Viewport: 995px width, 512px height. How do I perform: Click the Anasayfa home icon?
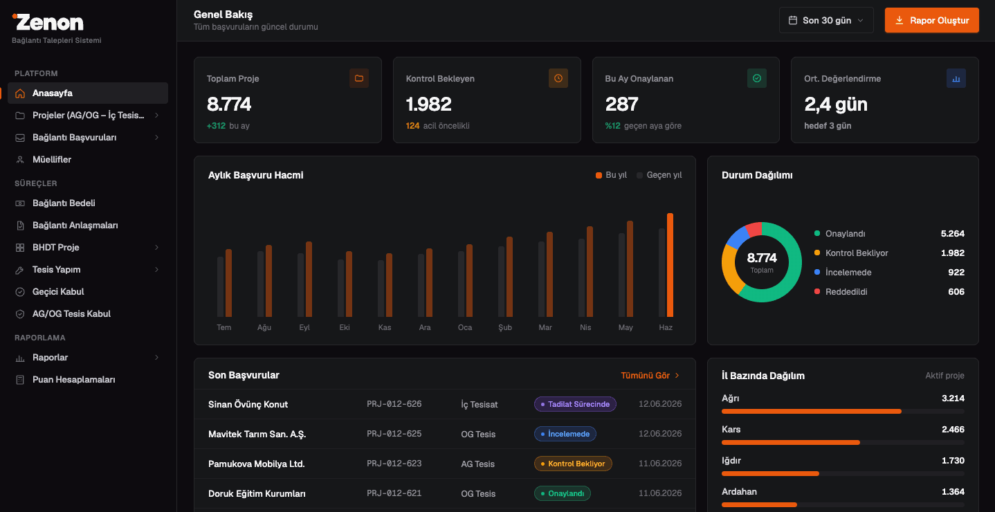(x=20, y=93)
